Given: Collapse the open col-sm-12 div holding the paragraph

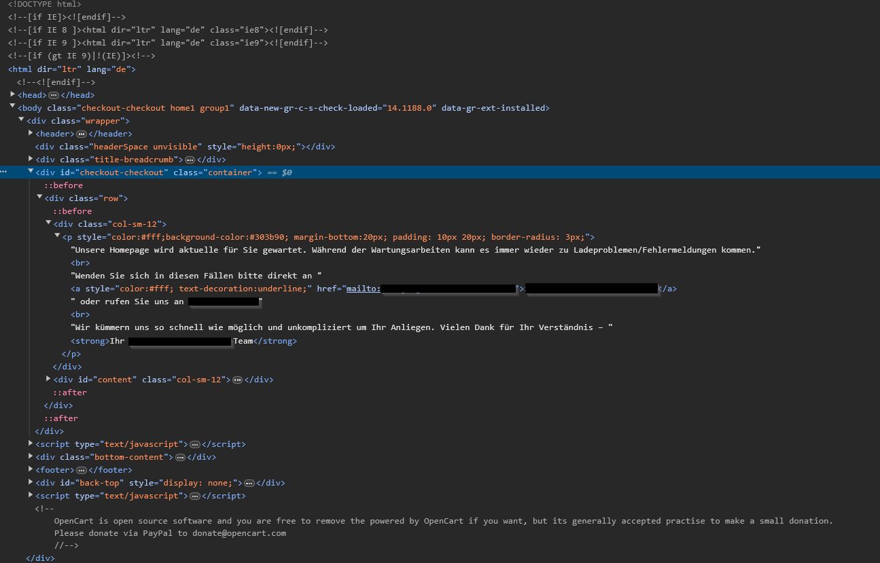Looking at the screenshot, I should (48, 223).
